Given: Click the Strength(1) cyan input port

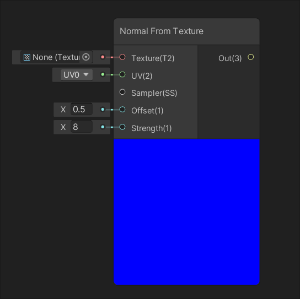Looking at the screenshot, I should 122,127.
